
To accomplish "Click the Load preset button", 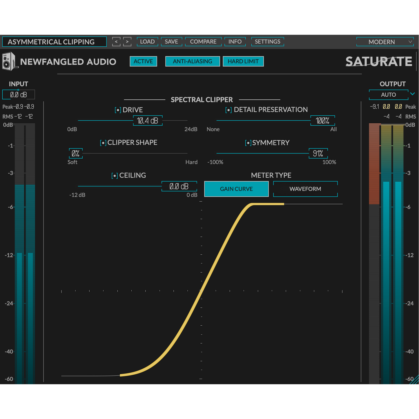I will click(147, 42).
